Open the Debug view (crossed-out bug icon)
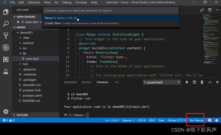The image size is (221, 135). pyautogui.click(x=6, y=47)
